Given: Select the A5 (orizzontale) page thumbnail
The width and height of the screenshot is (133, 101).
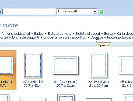Looking at the screenshot, I should coord(126,65).
